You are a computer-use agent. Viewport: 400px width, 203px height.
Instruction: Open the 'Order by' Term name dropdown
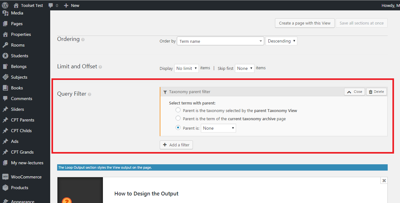click(x=220, y=41)
